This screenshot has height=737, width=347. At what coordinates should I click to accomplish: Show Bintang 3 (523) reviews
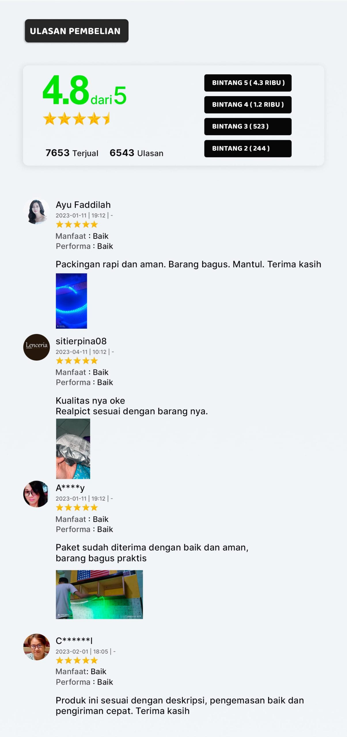(x=248, y=127)
